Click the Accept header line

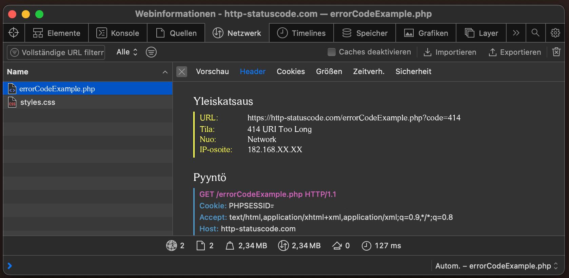pos(326,217)
